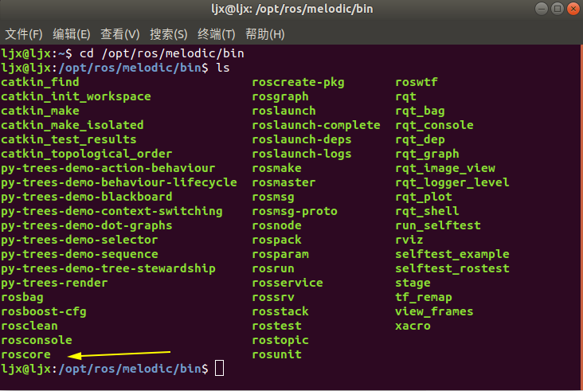
Task: Click the rosparam entry
Action: (280, 254)
